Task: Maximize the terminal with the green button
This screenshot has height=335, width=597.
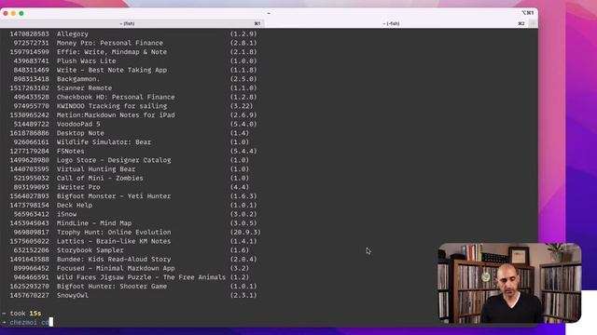Action: [x=21, y=13]
